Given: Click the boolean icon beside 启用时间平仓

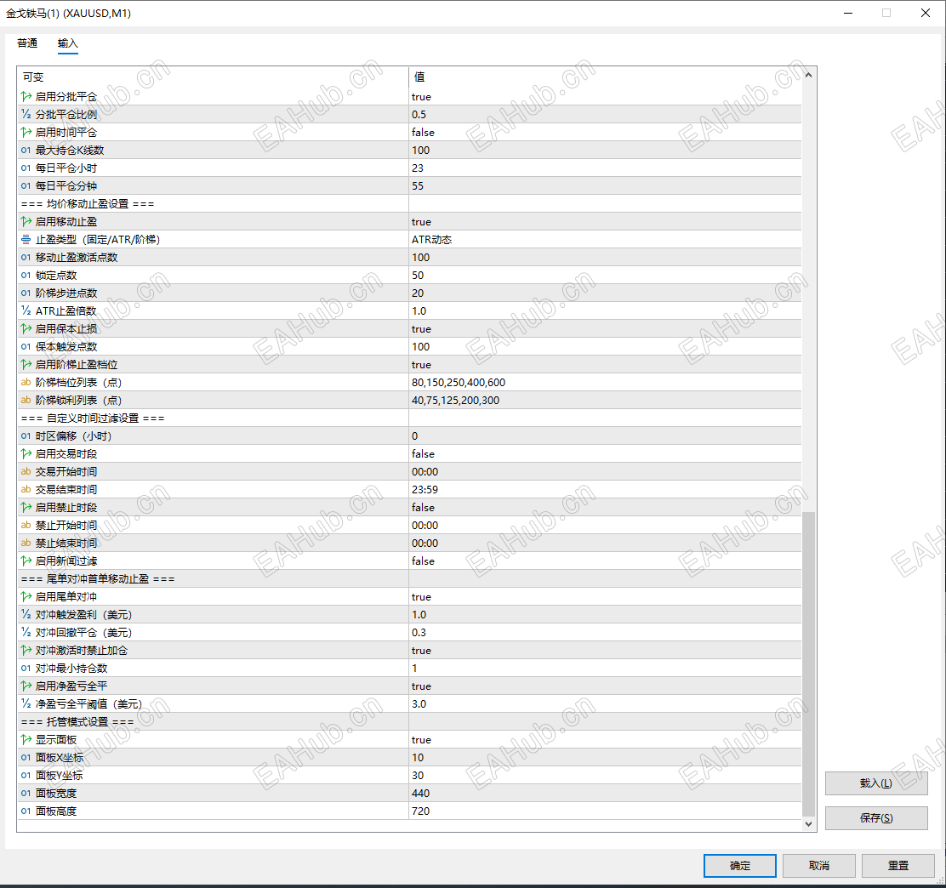Looking at the screenshot, I should [26, 132].
